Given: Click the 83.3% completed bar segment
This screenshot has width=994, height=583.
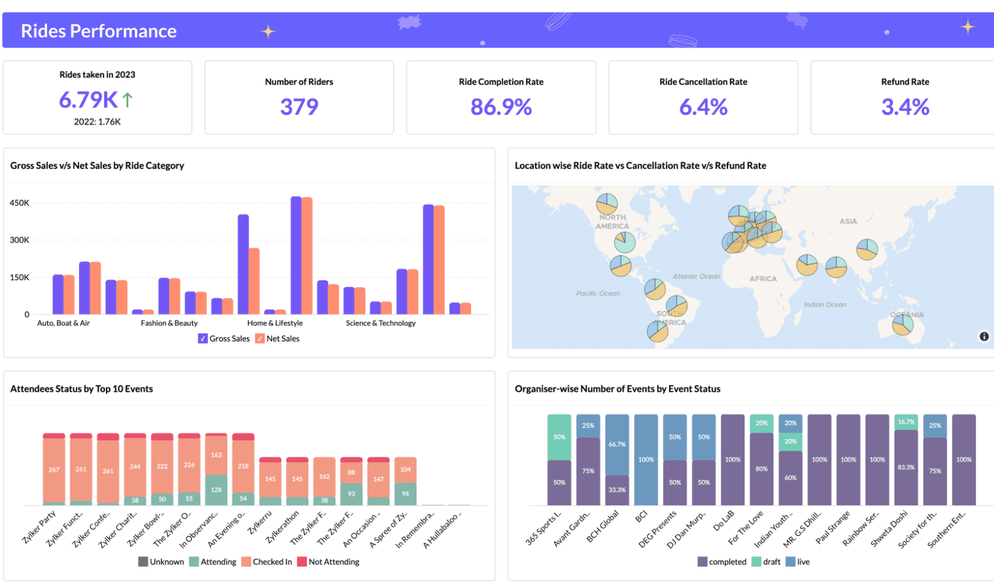Looking at the screenshot, I should point(906,468).
